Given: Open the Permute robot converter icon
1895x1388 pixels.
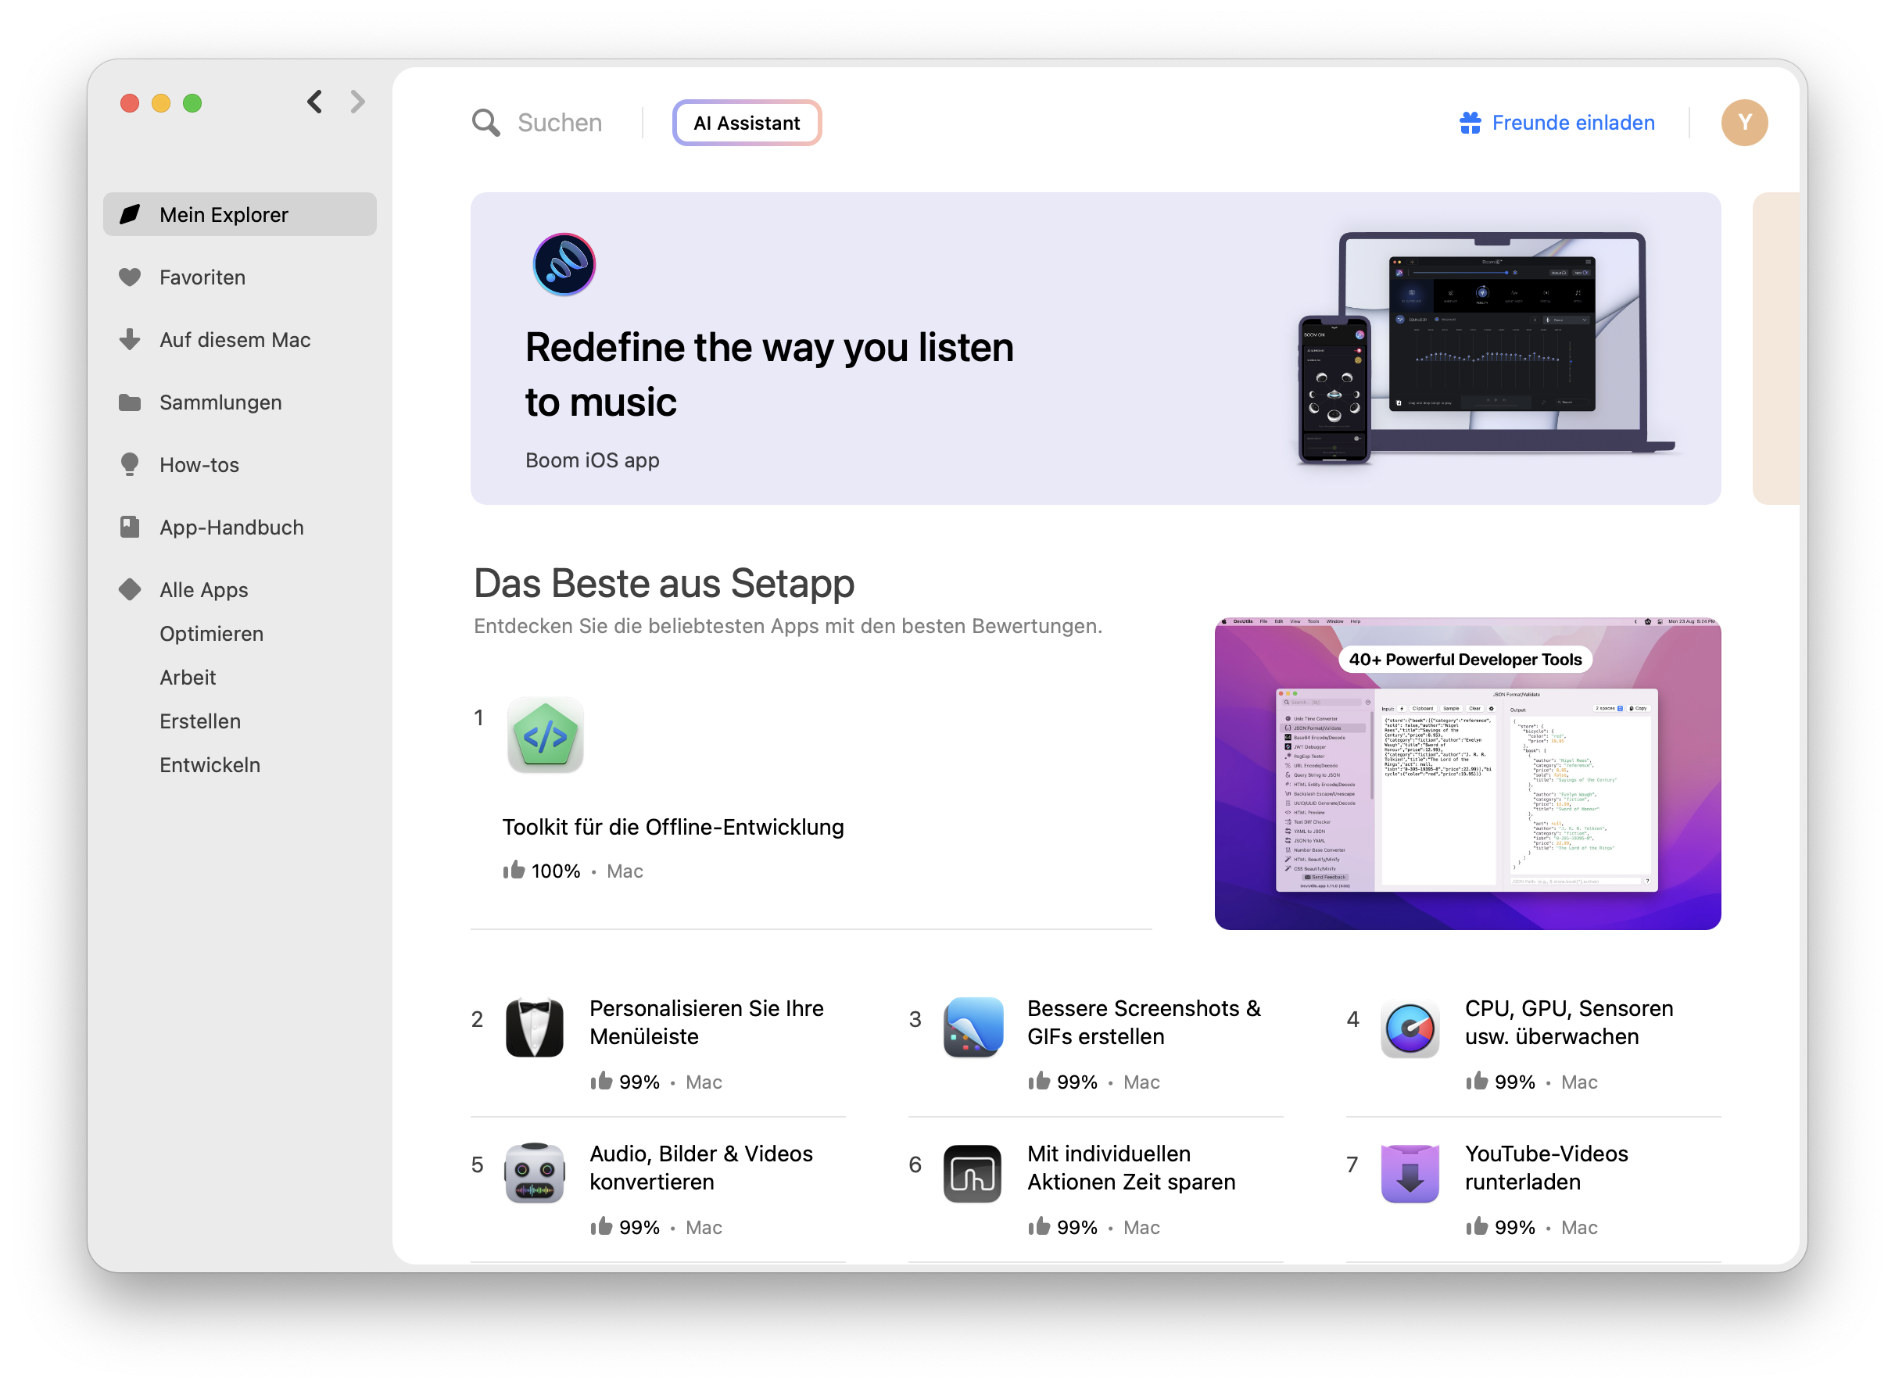Looking at the screenshot, I should tap(536, 1174).
